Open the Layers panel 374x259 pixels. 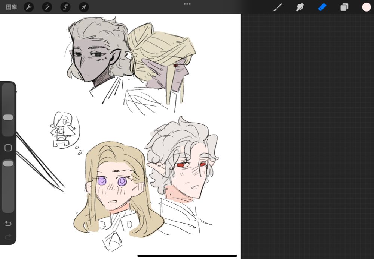(344, 7)
